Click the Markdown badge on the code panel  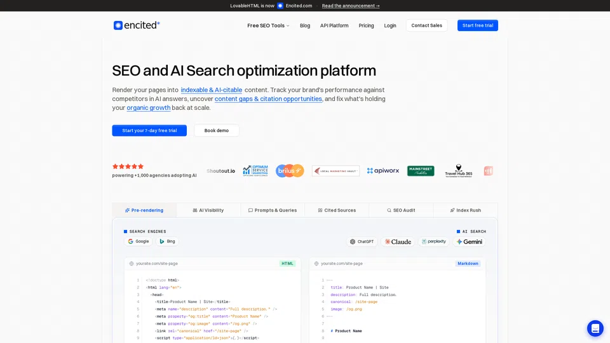click(468, 264)
